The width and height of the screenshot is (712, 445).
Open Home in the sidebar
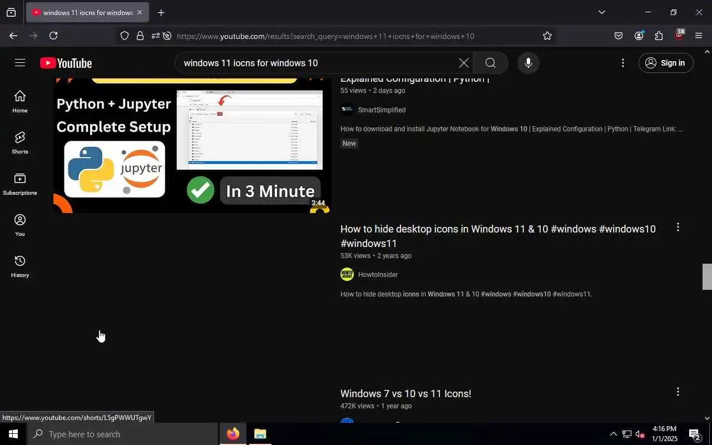[20, 101]
